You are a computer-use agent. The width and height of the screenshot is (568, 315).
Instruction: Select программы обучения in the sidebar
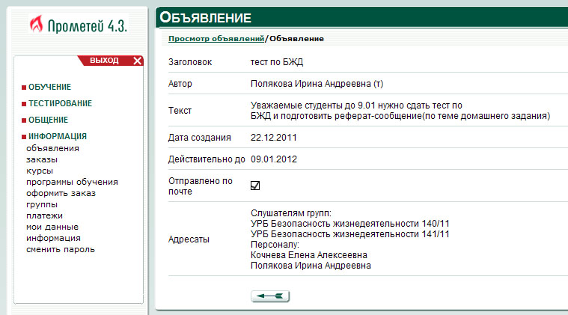[x=72, y=182]
